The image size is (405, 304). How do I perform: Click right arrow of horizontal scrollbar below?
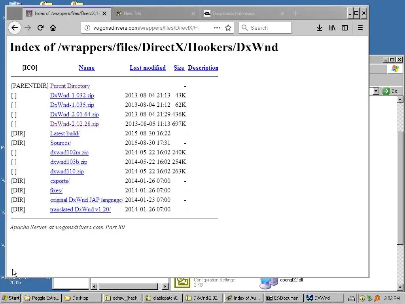pos(166,287)
